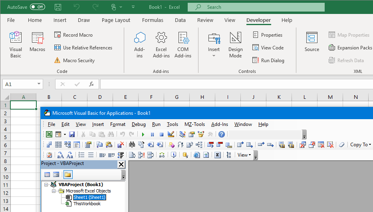Open control Properties in Developer ribbon
373x212 pixels.
click(268, 35)
